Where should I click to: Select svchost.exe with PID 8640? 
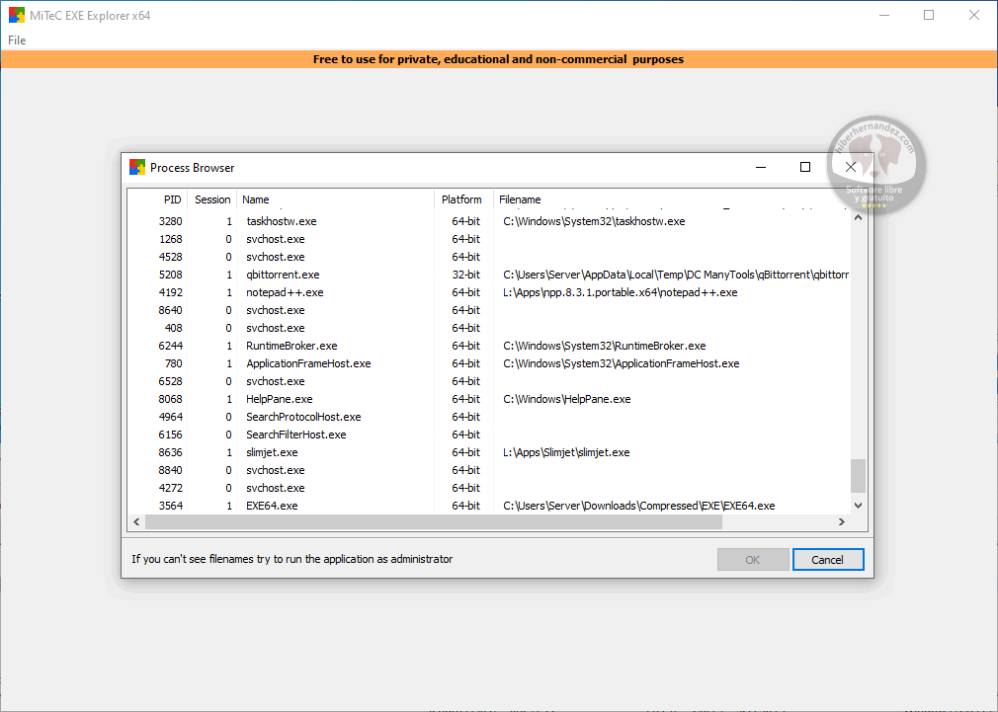(489, 310)
